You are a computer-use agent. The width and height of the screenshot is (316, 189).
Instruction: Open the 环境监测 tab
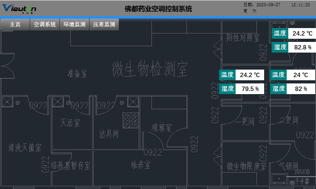tap(74, 25)
